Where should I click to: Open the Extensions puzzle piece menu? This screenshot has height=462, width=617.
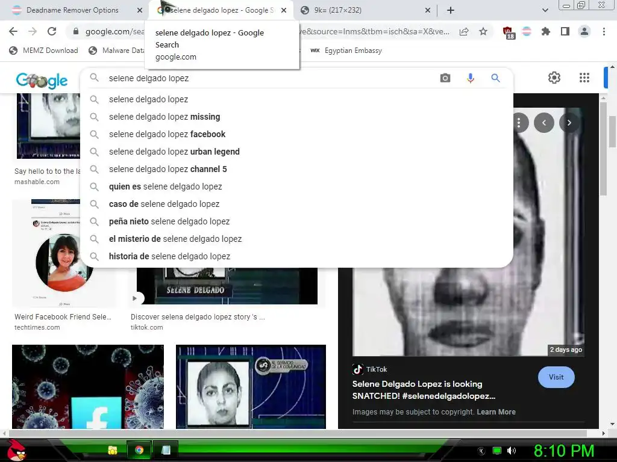pyautogui.click(x=546, y=31)
